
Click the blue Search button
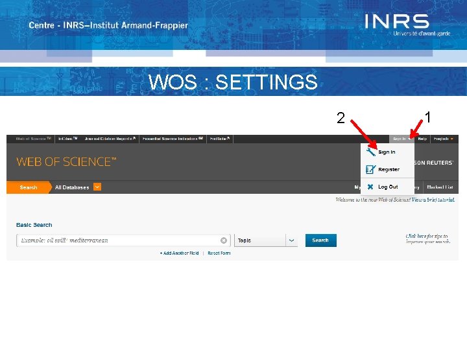pos(321,240)
